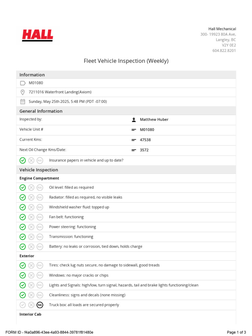Click the phone number 604.822.8201
The width and height of the screenshot is (252, 336).
224,51
